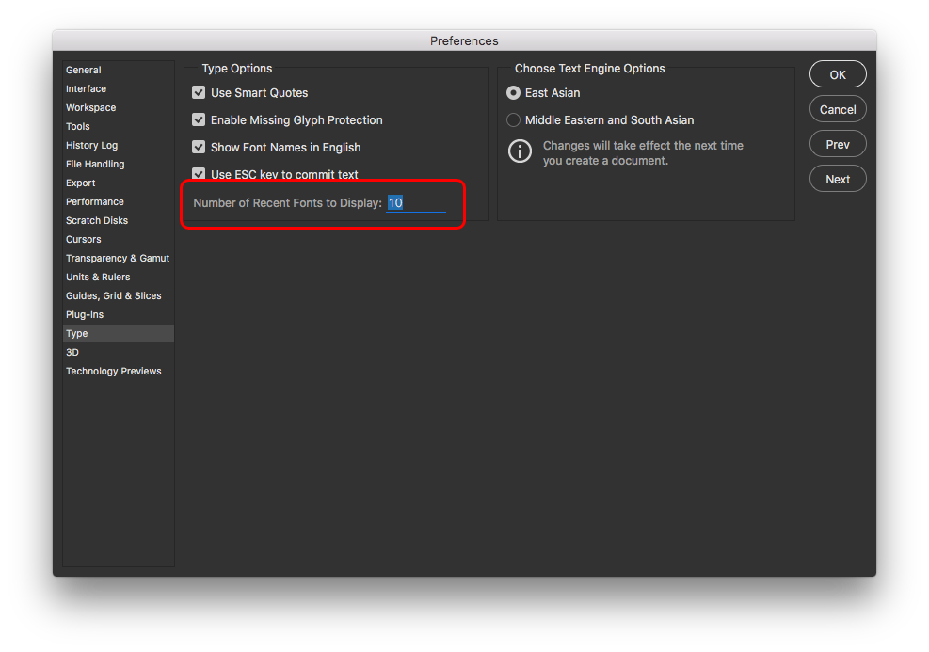929x652 pixels.
Task: Click the info icon beside Changes notice
Action: pos(521,151)
